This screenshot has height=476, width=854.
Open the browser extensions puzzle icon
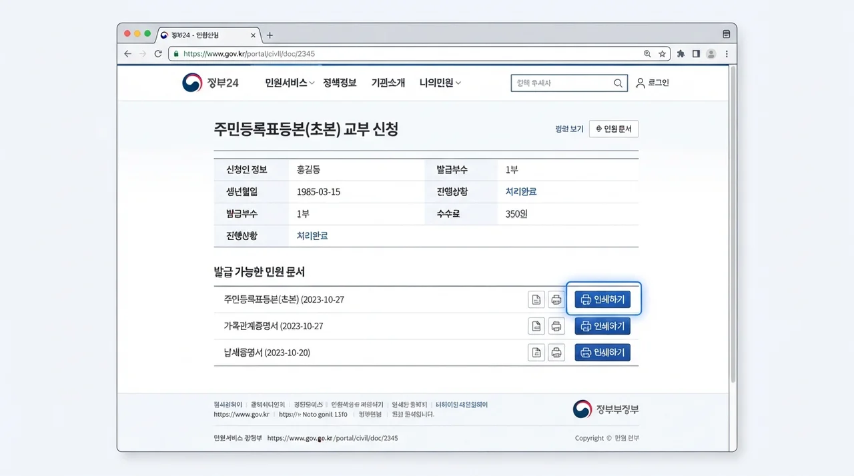coord(681,54)
